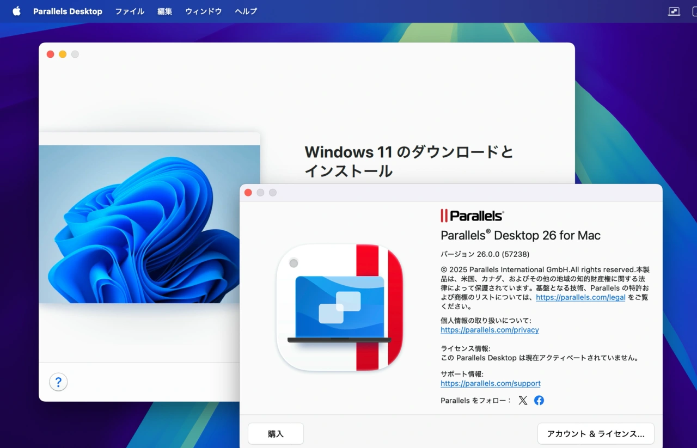Open the ヘルプ menu
The image size is (697, 448).
[245, 11]
